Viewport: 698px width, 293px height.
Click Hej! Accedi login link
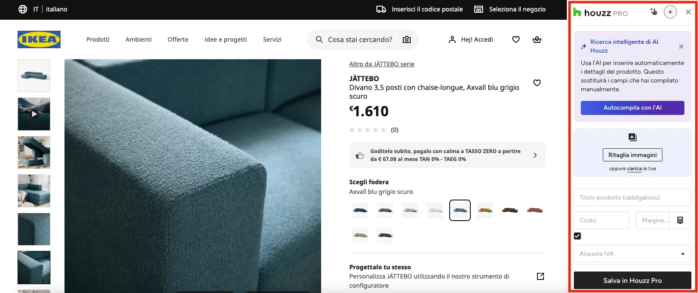tap(477, 39)
